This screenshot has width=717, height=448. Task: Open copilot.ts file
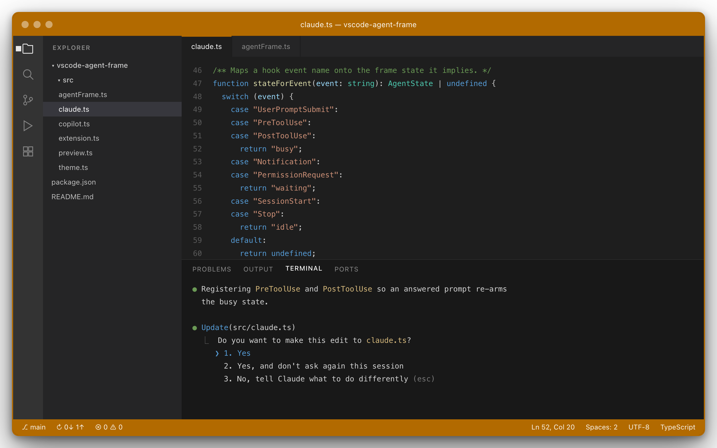coord(112,124)
